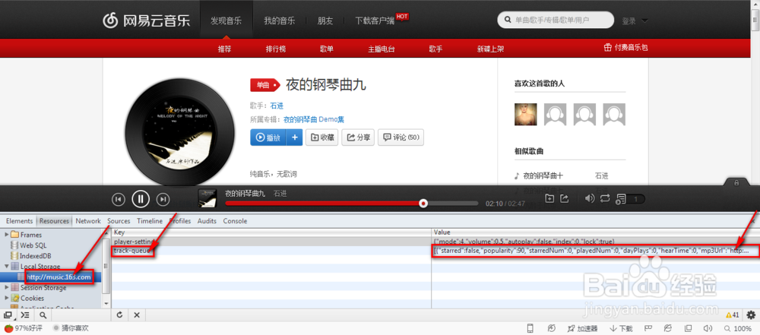Expand the Frames tree node
760x335 pixels.
6,235
